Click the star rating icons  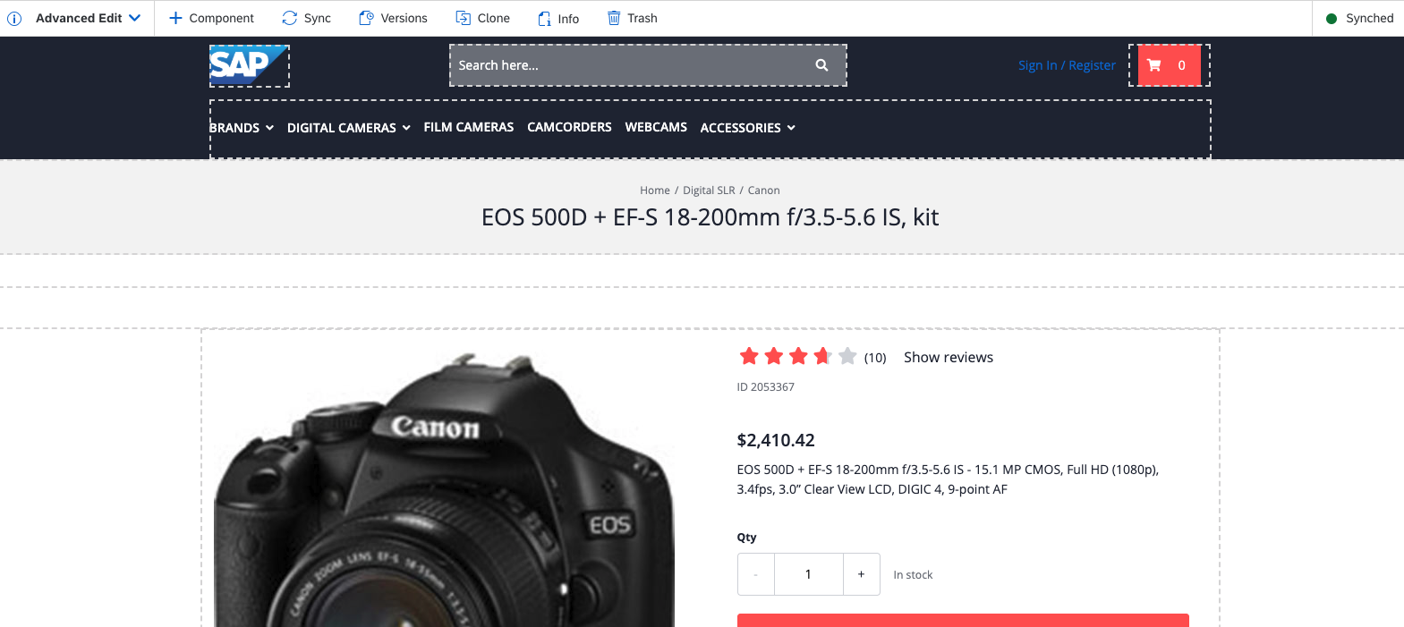pyautogui.click(x=798, y=357)
